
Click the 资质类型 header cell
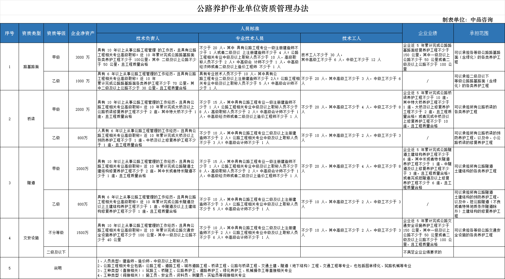point(31,33)
